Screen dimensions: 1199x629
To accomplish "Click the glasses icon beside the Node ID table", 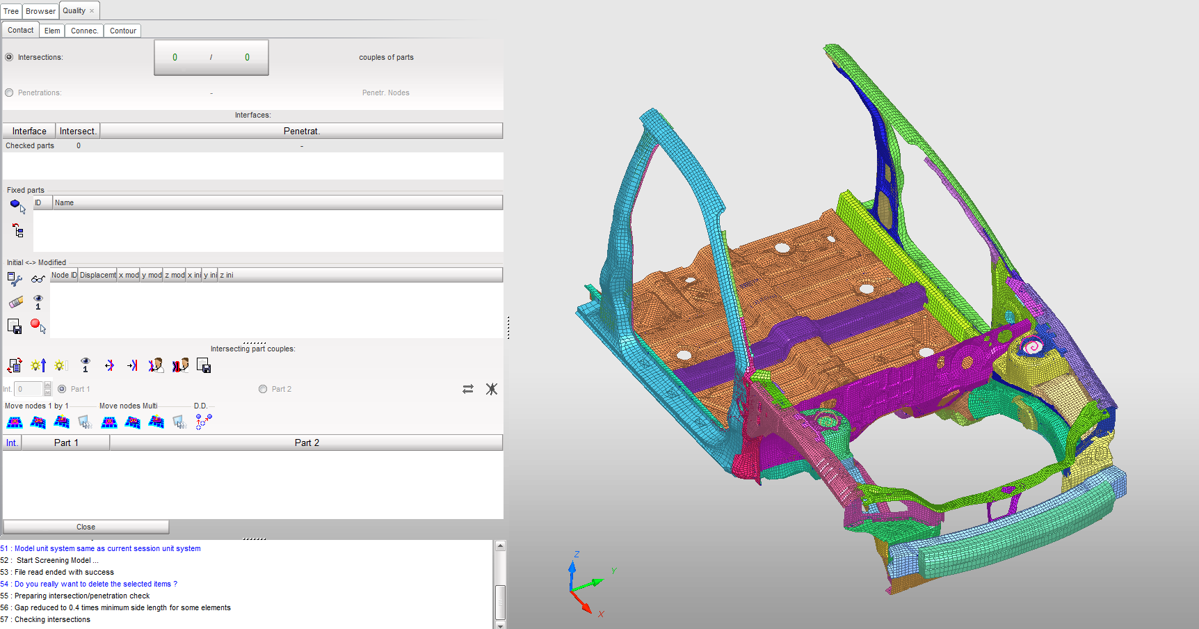I will (x=38, y=279).
